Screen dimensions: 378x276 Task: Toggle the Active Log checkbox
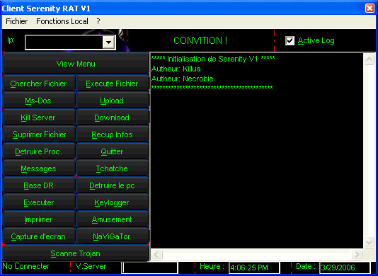tap(290, 41)
